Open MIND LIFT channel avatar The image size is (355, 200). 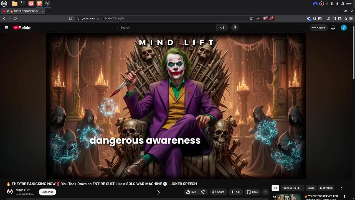[10, 192]
